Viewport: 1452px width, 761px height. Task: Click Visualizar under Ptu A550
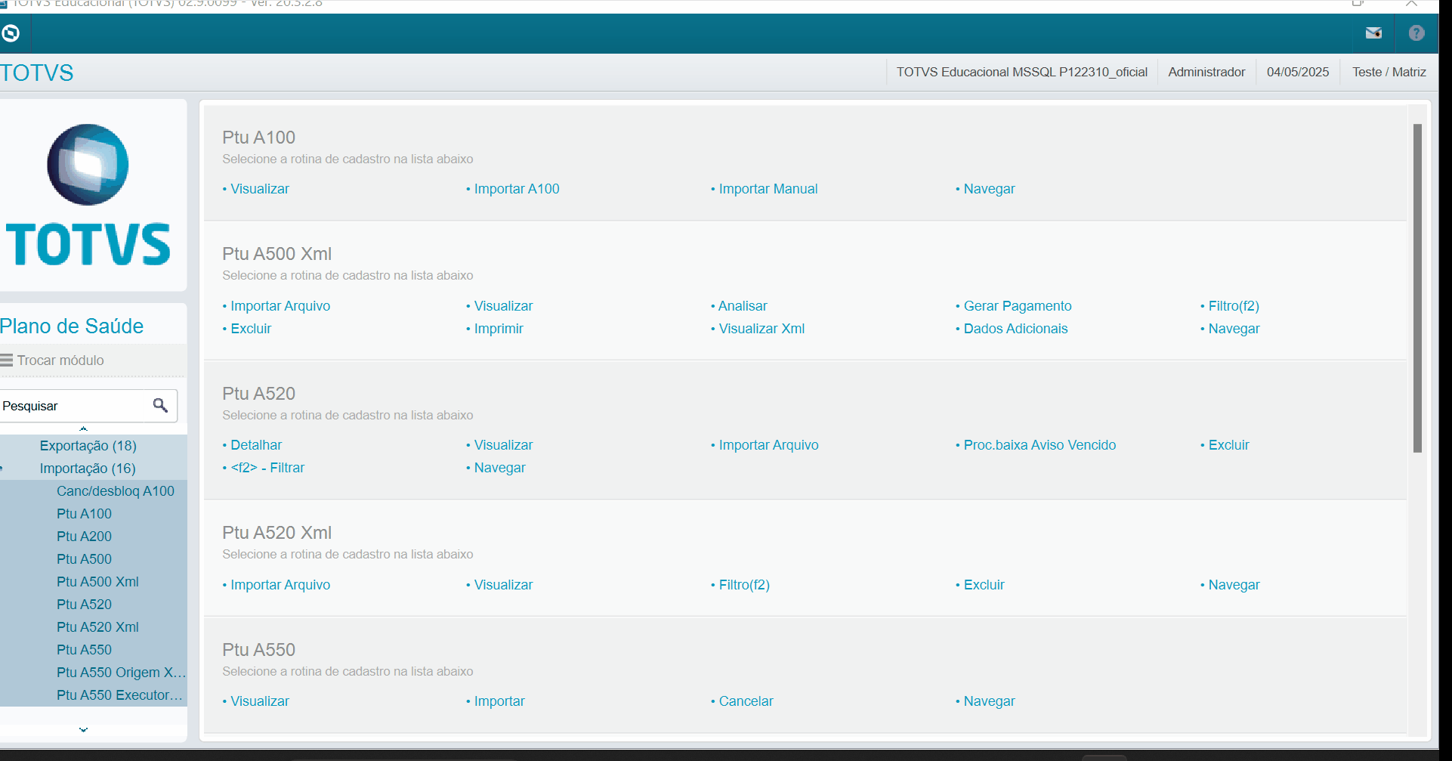point(260,701)
